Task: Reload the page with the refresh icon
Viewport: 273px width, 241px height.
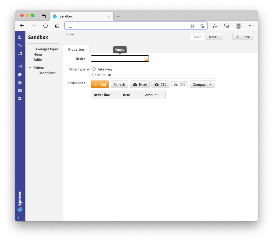Action: point(46,26)
